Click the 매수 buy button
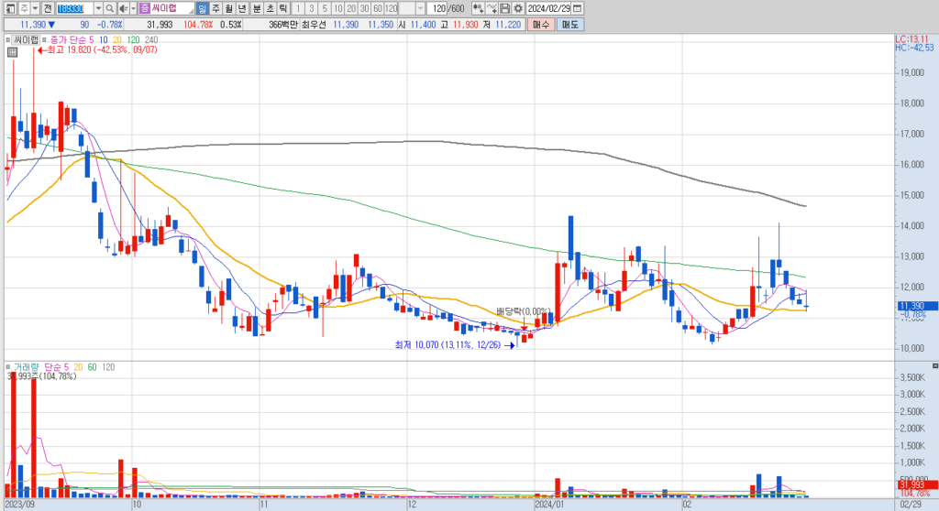 click(541, 25)
